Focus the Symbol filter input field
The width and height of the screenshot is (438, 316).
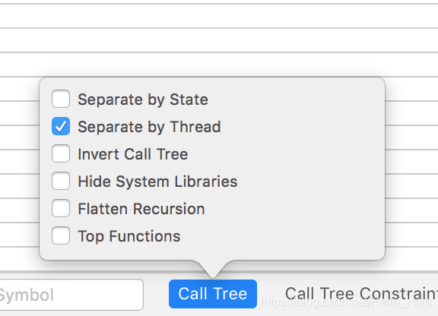pos(71,295)
